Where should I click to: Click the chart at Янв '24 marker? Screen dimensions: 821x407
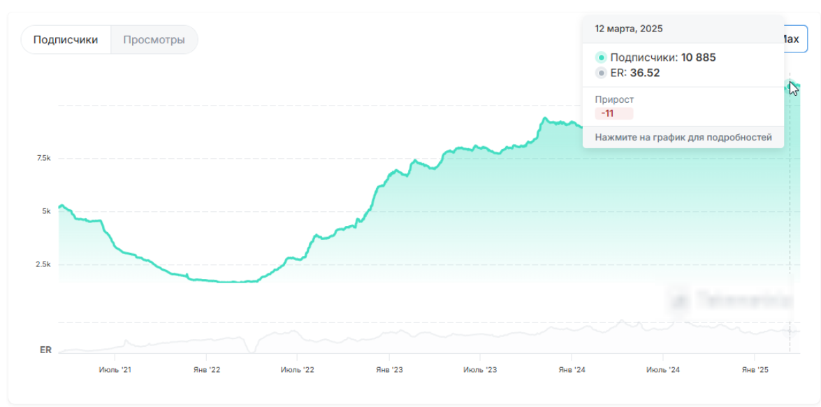(x=572, y=369)
